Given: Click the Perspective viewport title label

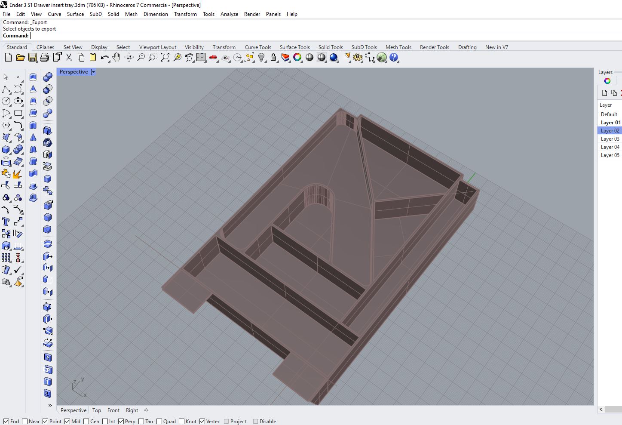Looking at the screenshot, I should pos(74,72).
